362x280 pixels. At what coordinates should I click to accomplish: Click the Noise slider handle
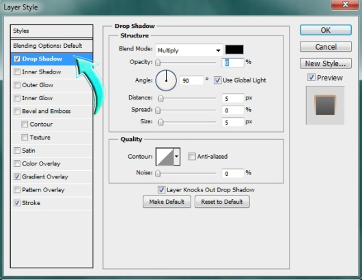pos(158,174)
